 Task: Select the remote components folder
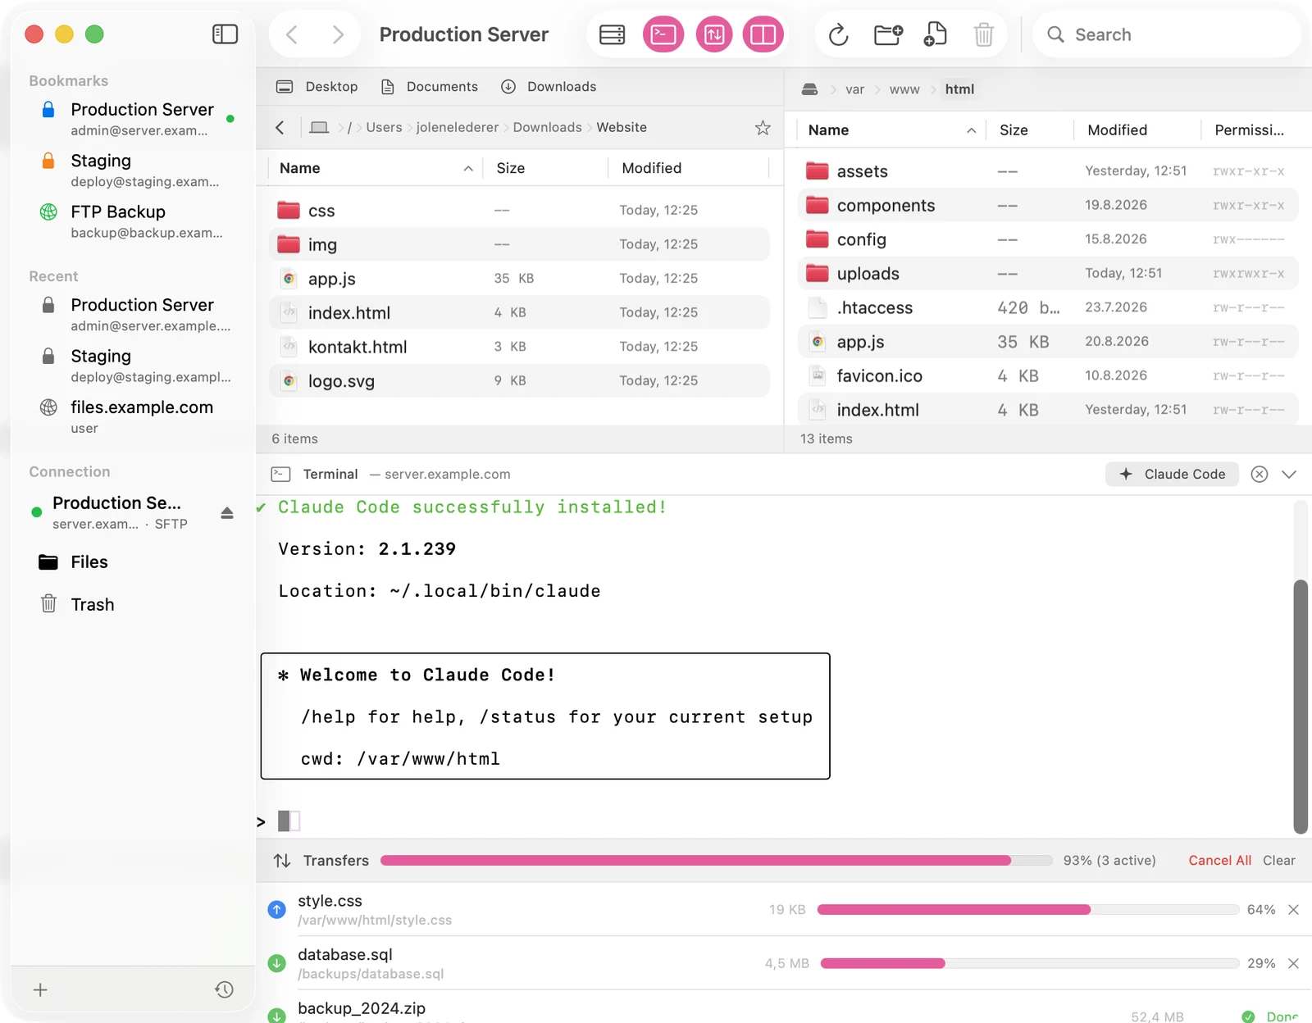(1048, 206)
